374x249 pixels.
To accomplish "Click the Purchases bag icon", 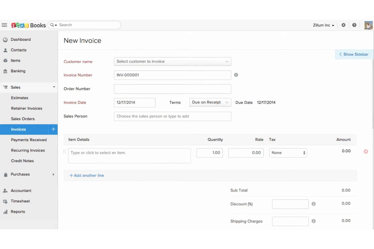I will tap(5, 174).
